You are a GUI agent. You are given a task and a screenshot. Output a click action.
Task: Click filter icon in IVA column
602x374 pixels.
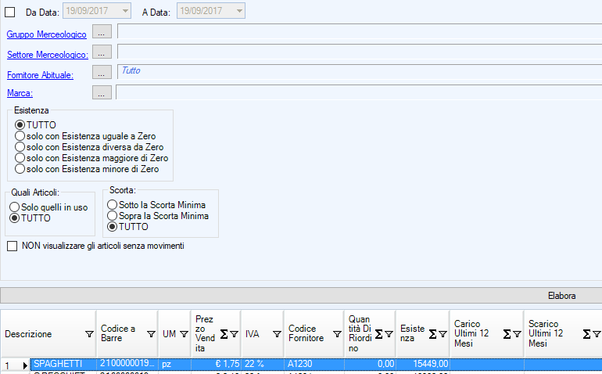pyautogui.click(x=277, y=334)
